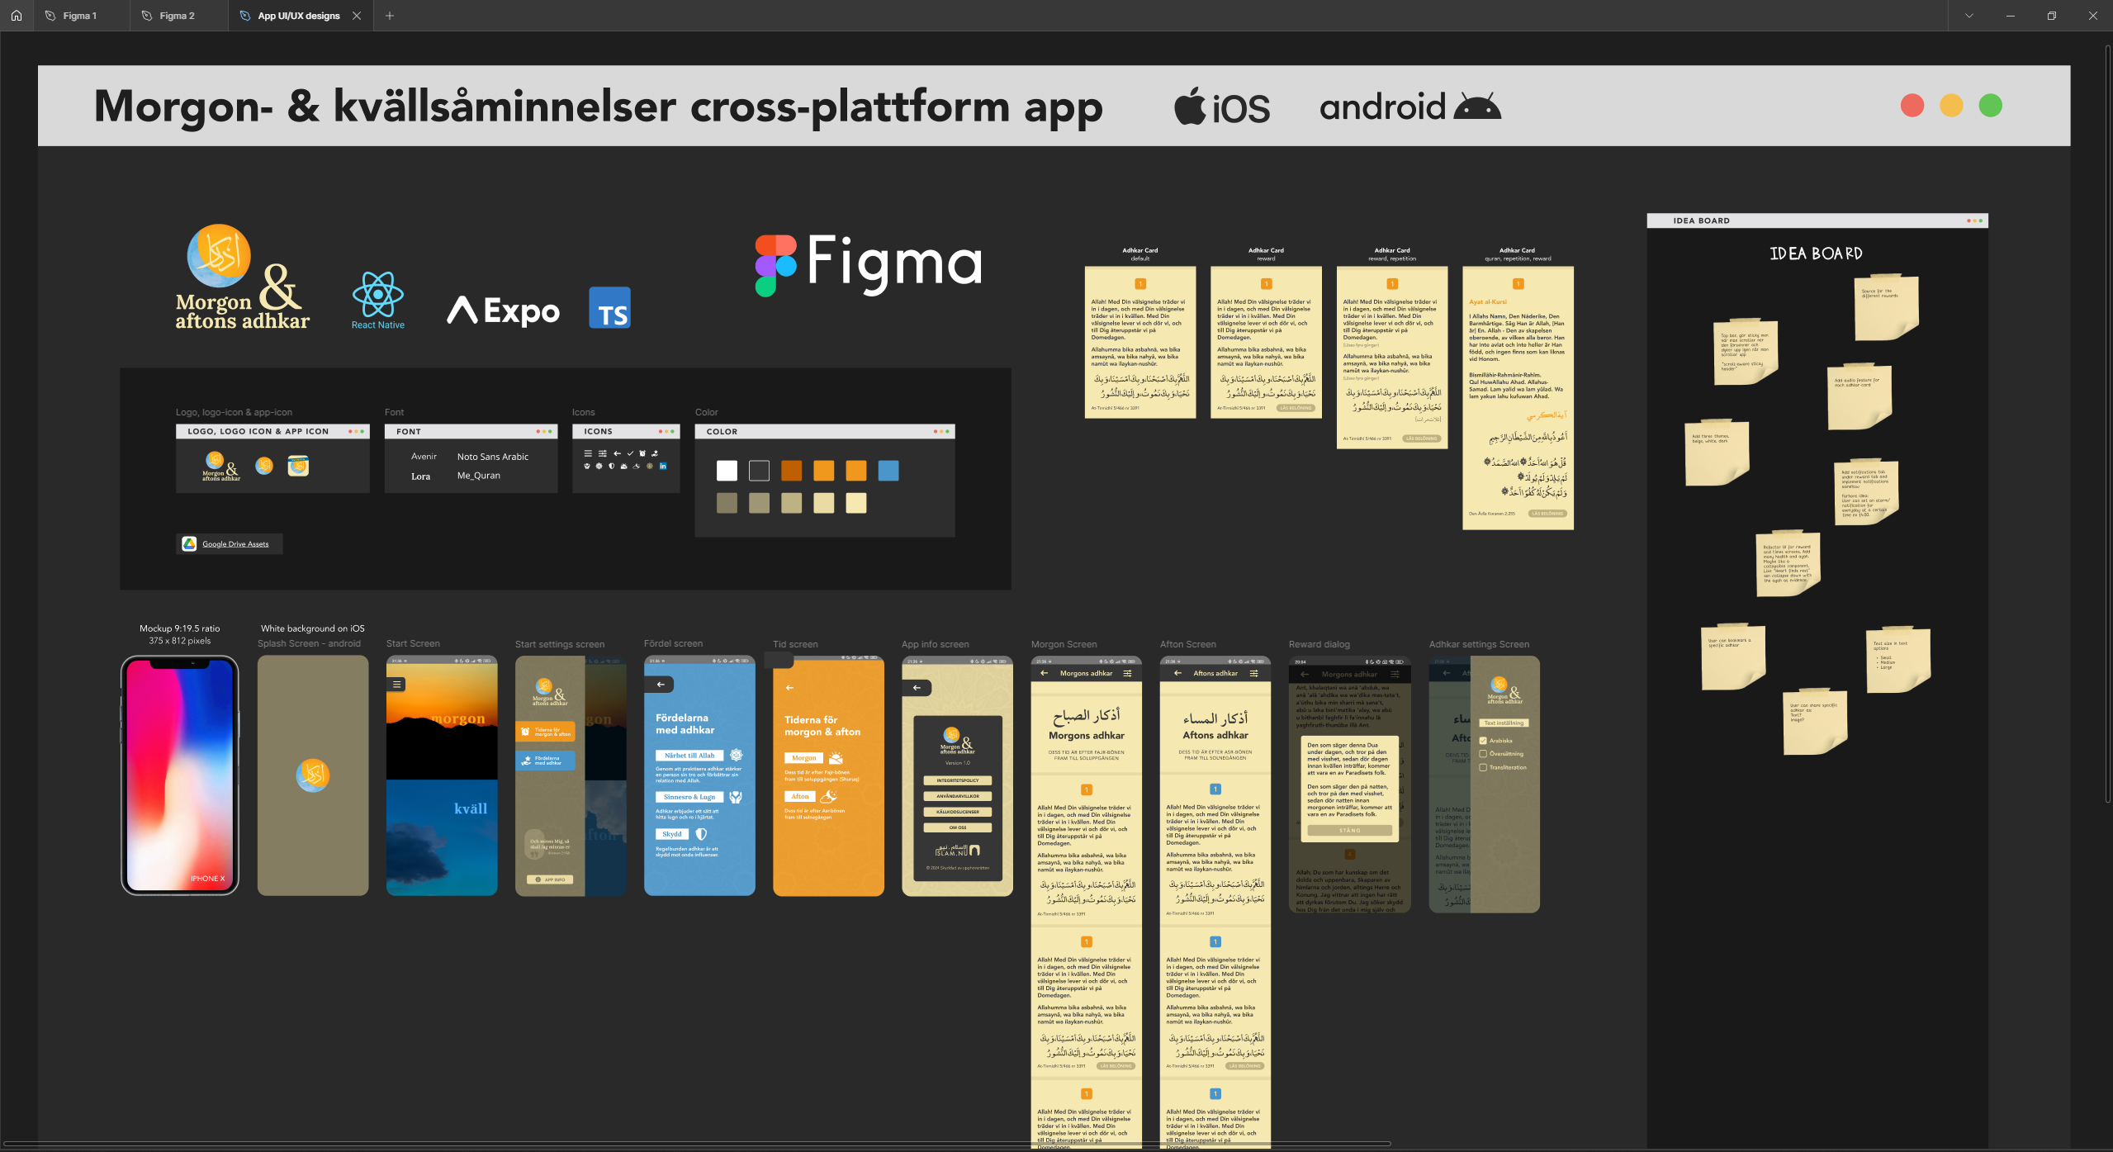Click the shield icon next to Skydd
Image resolution: width=2113 pixels, height=1152 pixels.
(x=701, y=834)
